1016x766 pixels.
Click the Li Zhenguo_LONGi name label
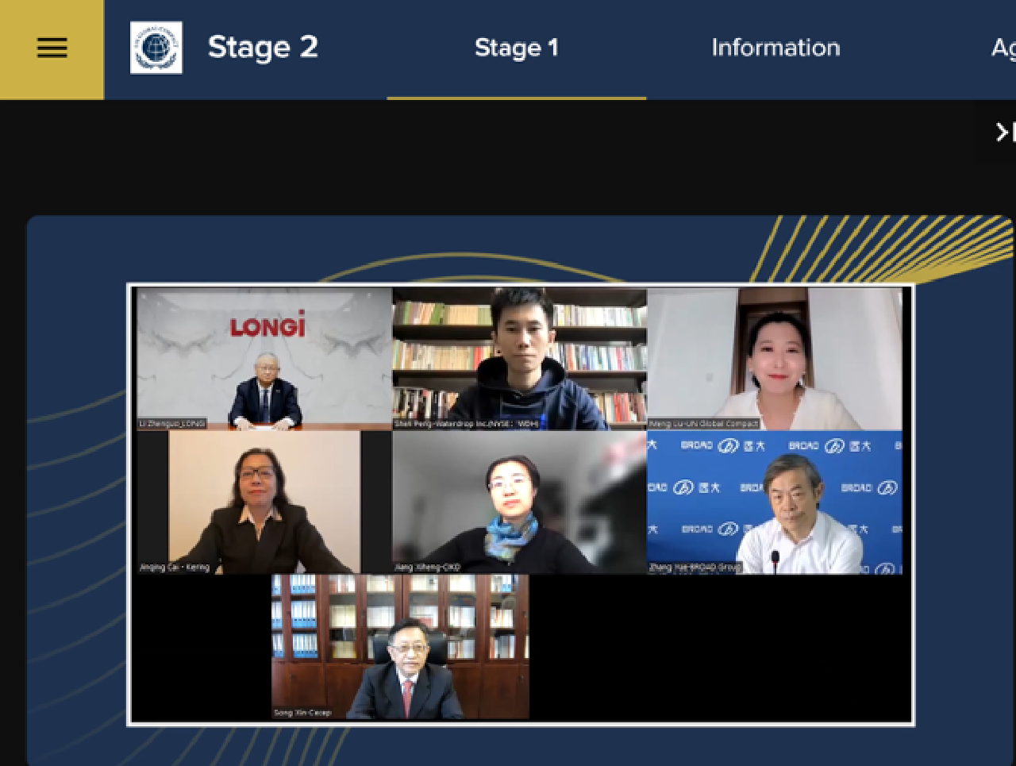(x=172, y=424)
